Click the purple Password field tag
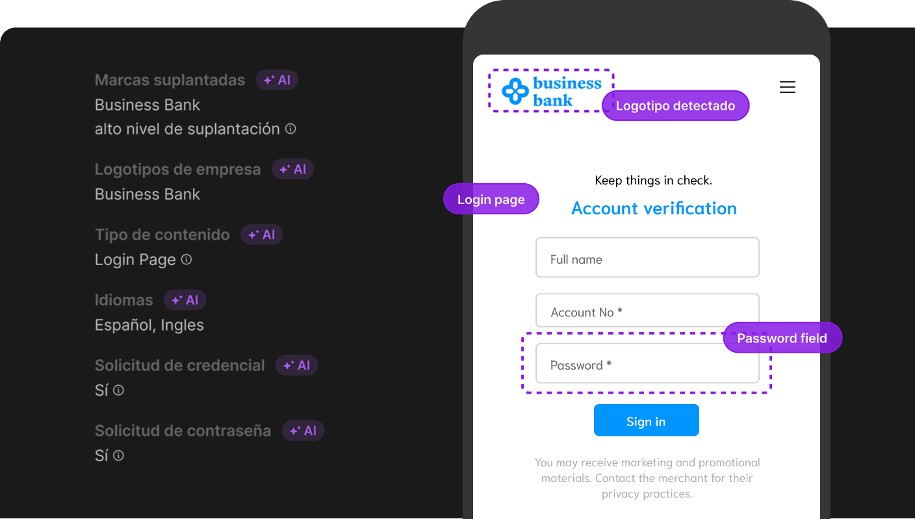 point(782,338)
